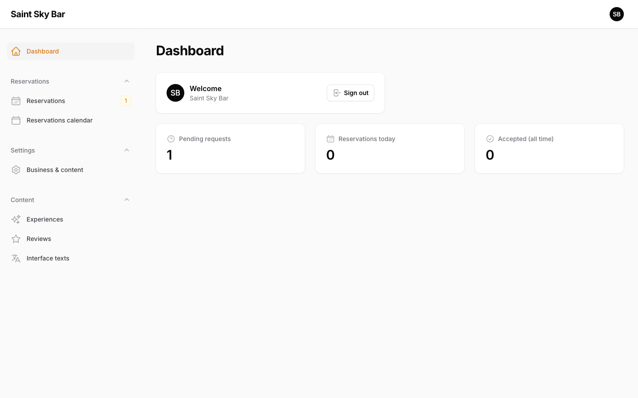
Task: Click the Interface texts translate icon
Action: click(x=16, y=258)
